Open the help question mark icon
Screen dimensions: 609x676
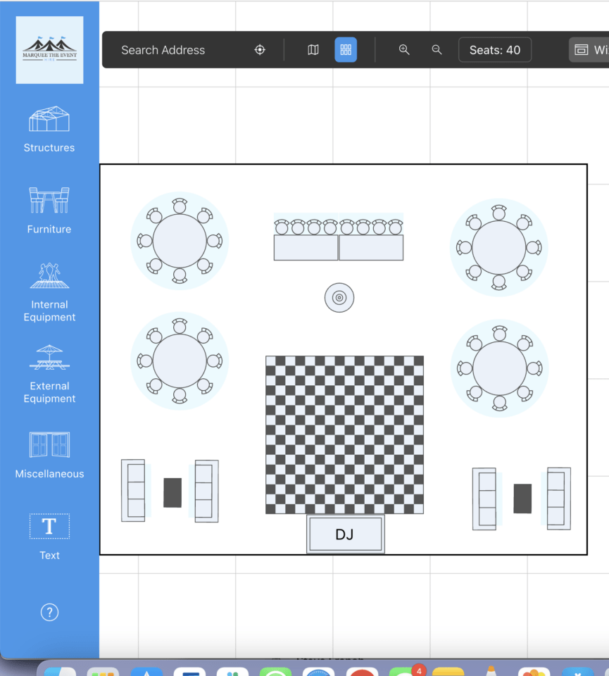coord(49,612)
